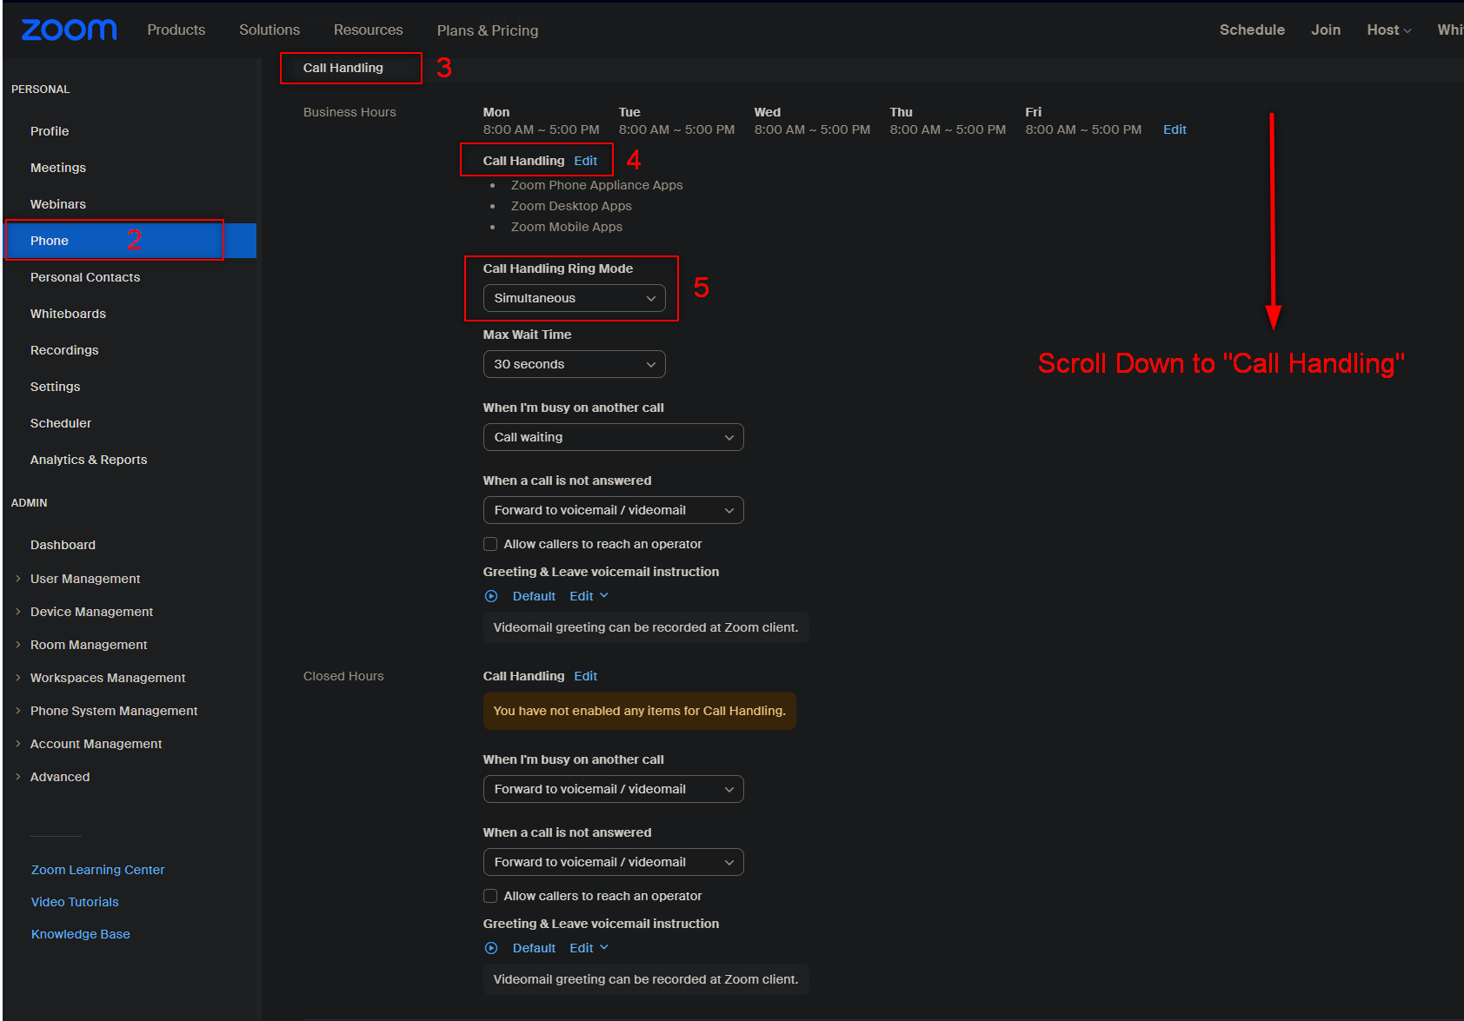
Task: Open Analytics & Reports in sidebar
Action: click(x=89, y=460)
